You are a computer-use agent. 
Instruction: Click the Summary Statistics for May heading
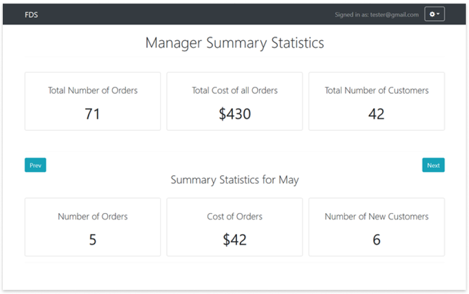235,180
